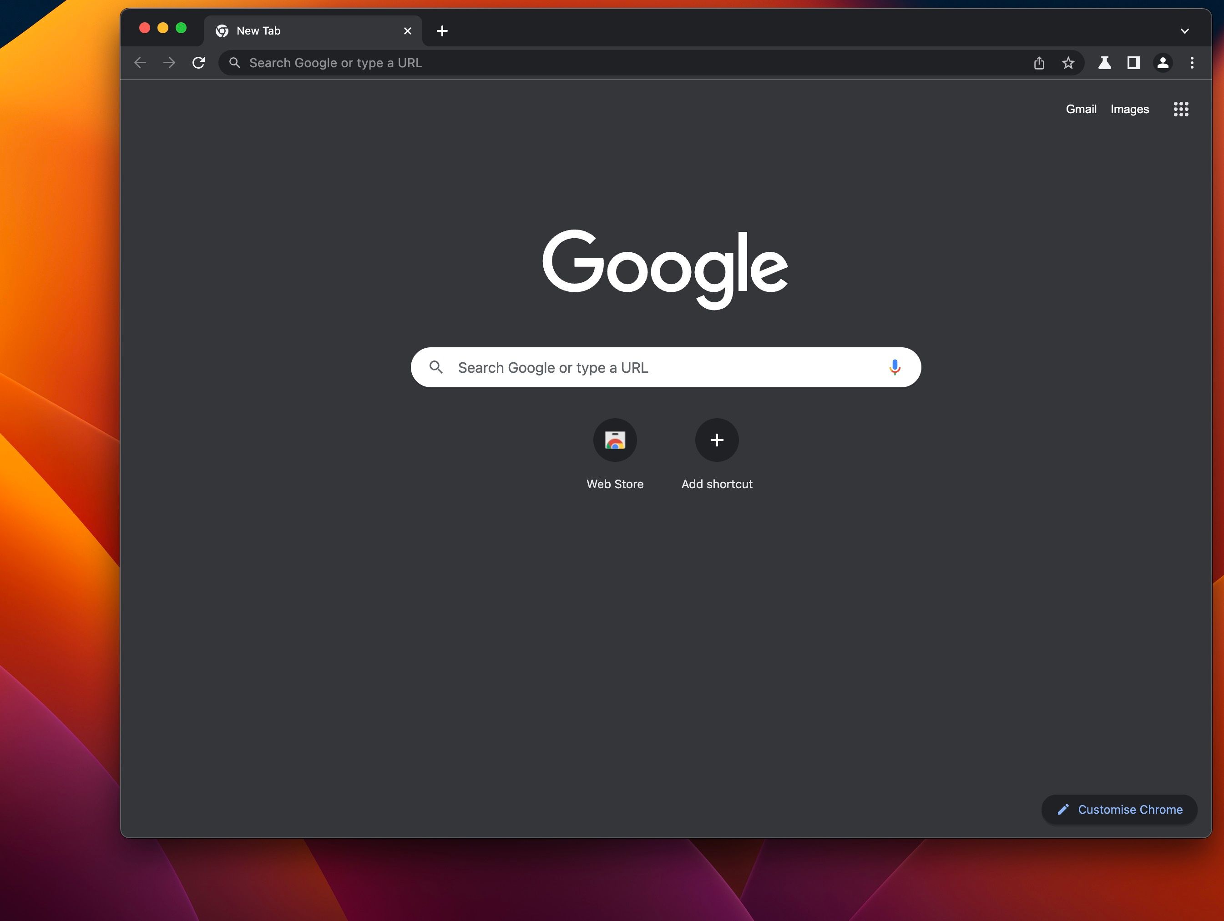Screen dimensions: 1224x921
Task: Click the forward navigation arrow
Action: pyautogui.click(x=169, y=62)
